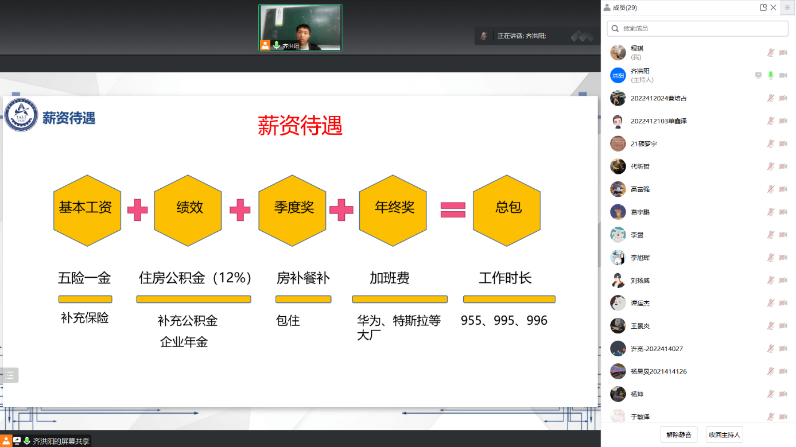
Task: Click muted mic icon for 2022412024曹培占
Action: pos(771,98)
